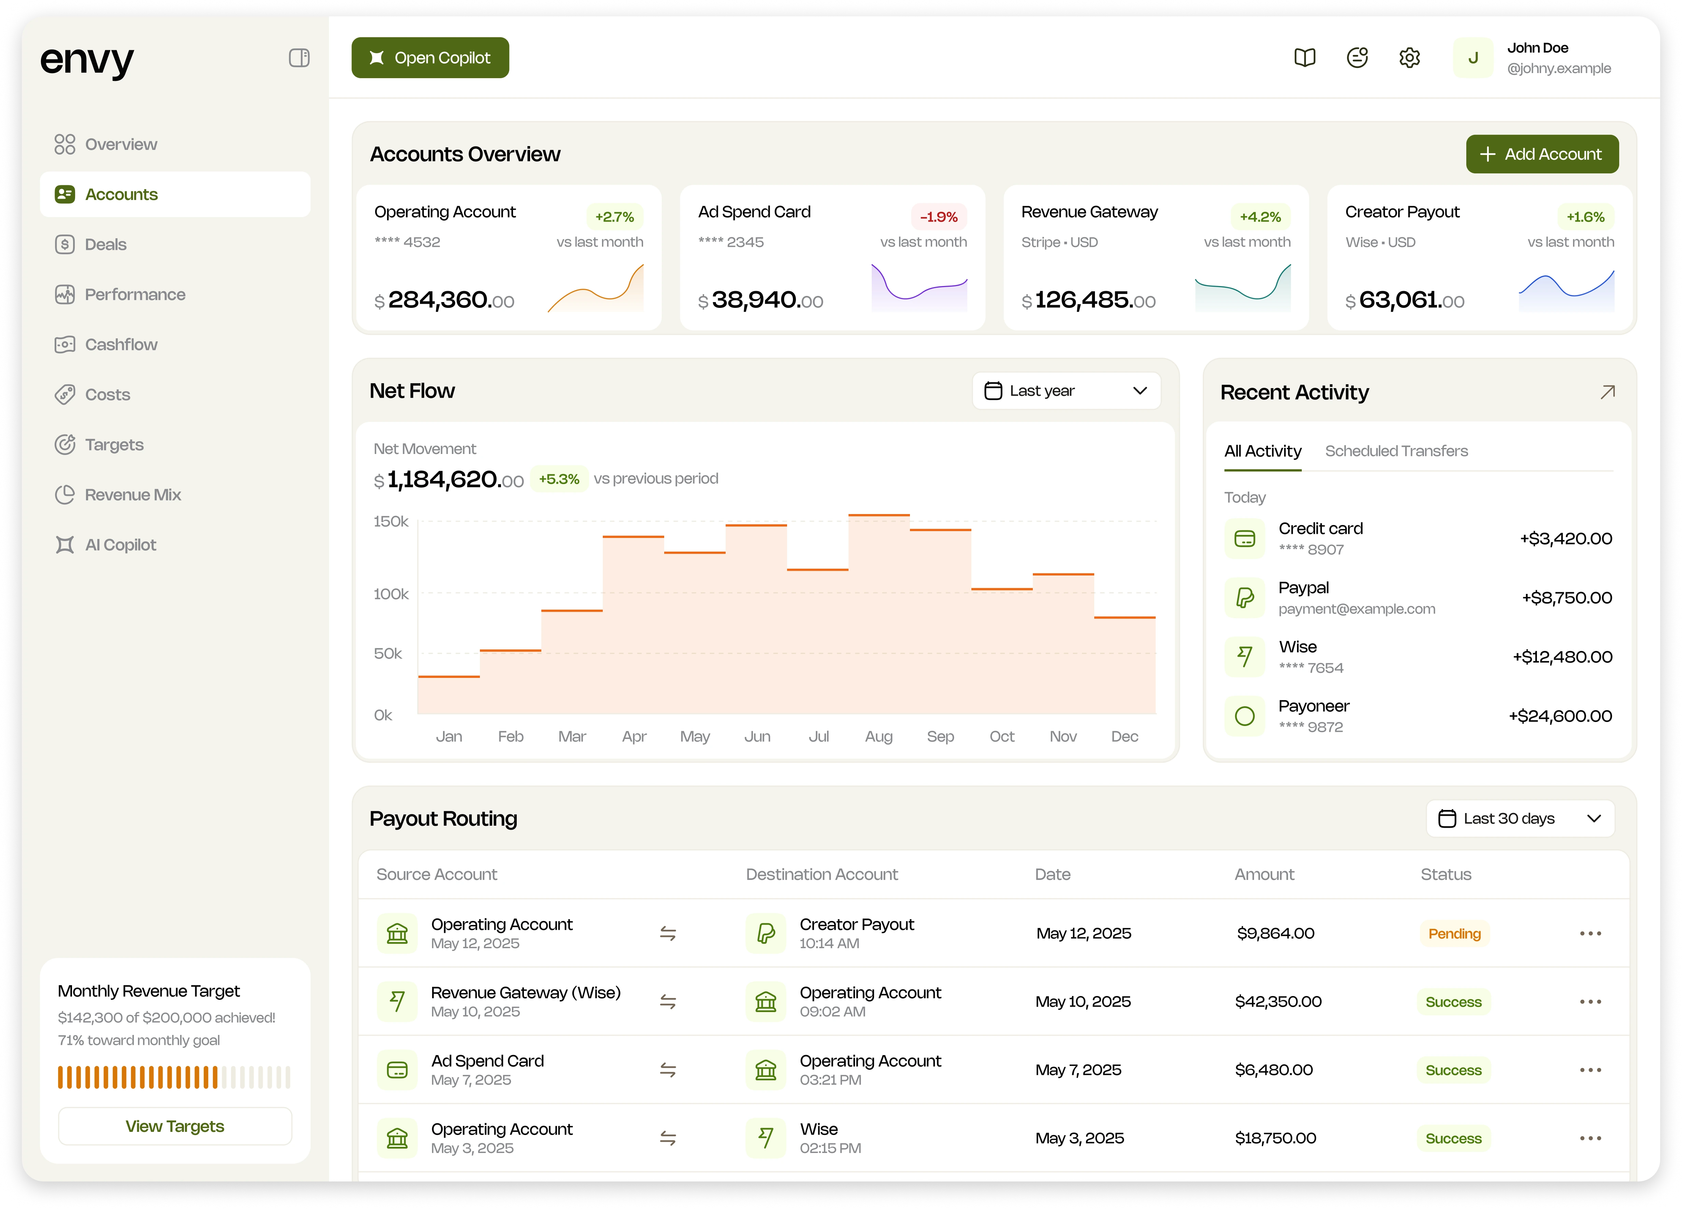Click the Wise icon in Recent Activity

tap(1244, 656)
